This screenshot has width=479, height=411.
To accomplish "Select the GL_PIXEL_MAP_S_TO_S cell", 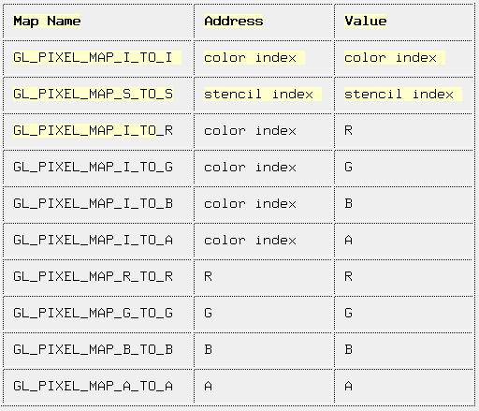I will point(93,95).
